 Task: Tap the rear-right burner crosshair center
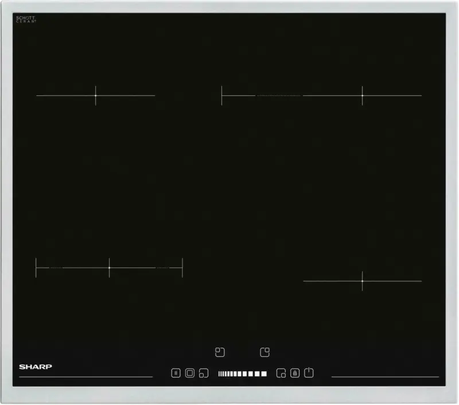362,95
